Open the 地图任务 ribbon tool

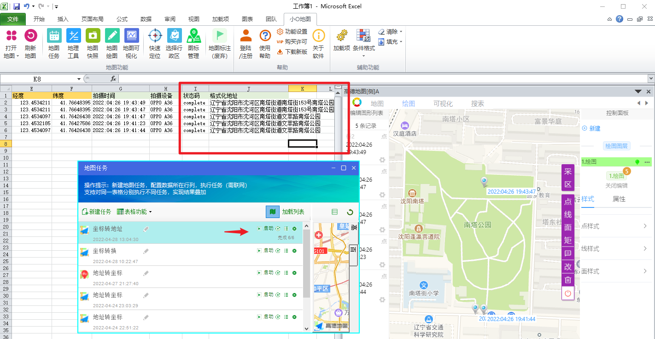[x=54, y=44]
